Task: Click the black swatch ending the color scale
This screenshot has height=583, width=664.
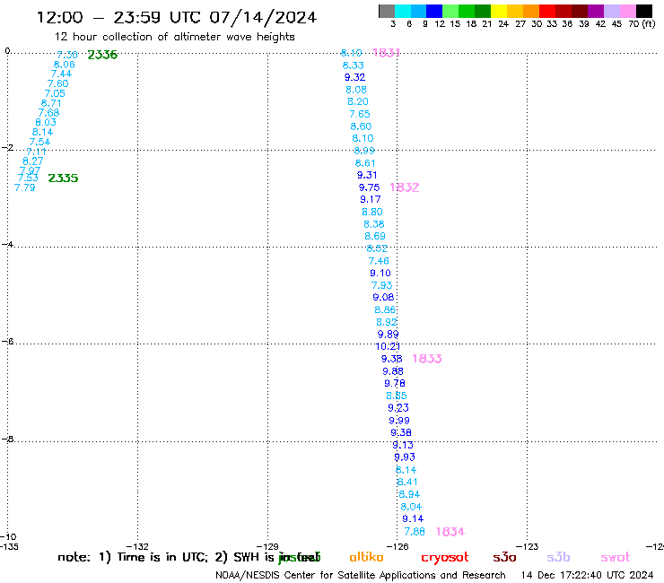Action: (x=644, y=11)
